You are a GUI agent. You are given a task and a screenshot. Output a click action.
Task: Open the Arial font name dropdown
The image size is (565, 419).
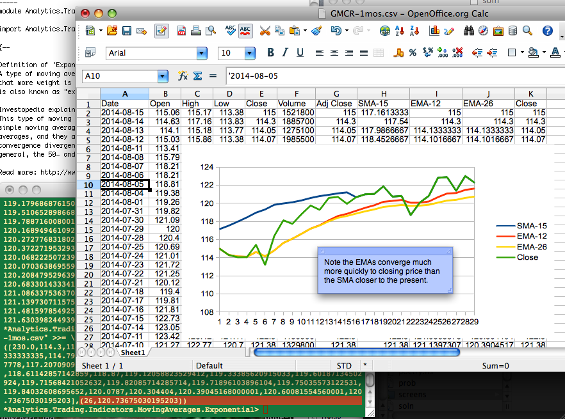202,53
